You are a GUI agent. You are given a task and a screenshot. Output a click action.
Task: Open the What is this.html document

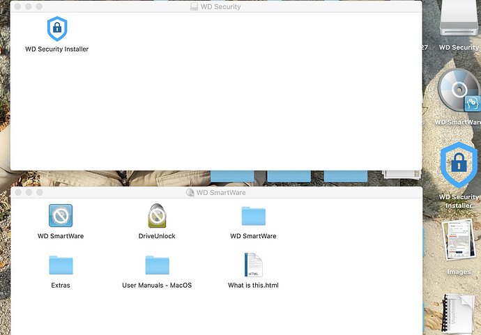tap(253, 265)
